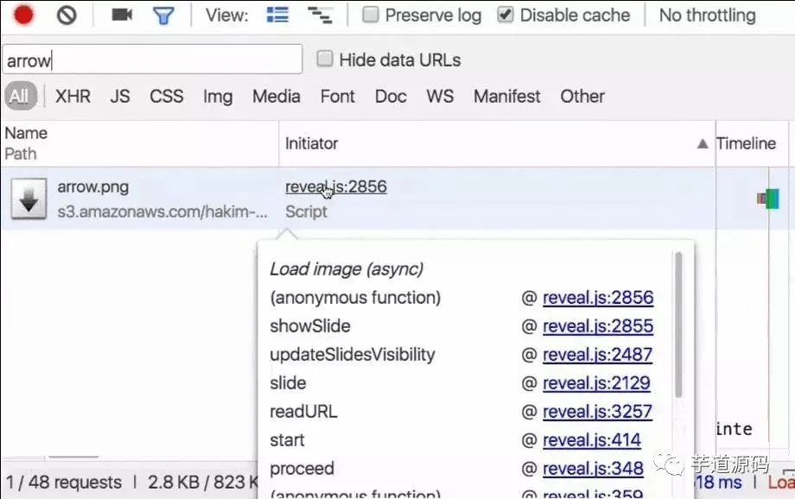Click the updateSlidesVisibility function name
The image size is (795, 499).
(x=353, y=354)
